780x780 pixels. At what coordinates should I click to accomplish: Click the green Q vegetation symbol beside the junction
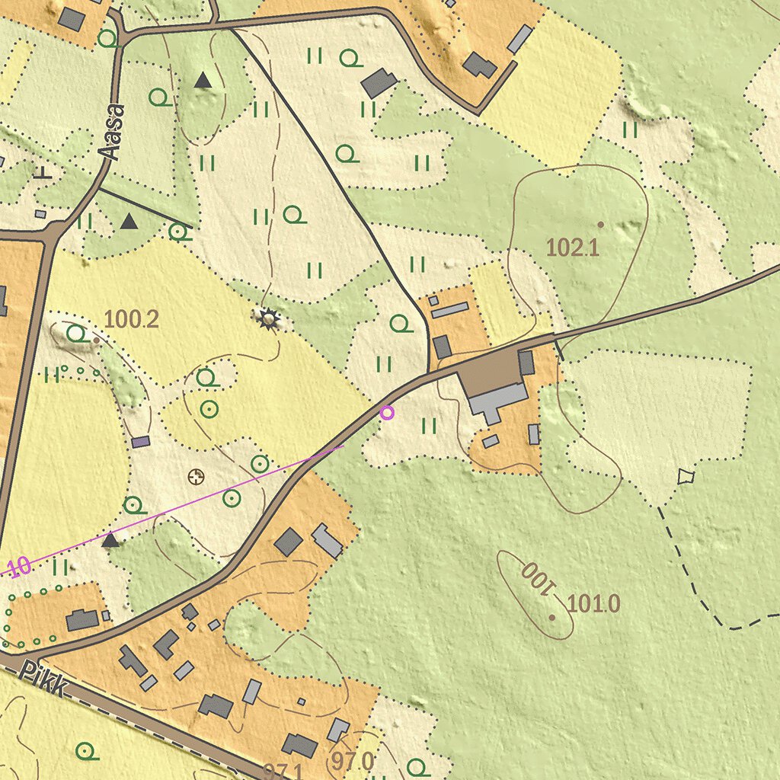click(x=400, y=323)
